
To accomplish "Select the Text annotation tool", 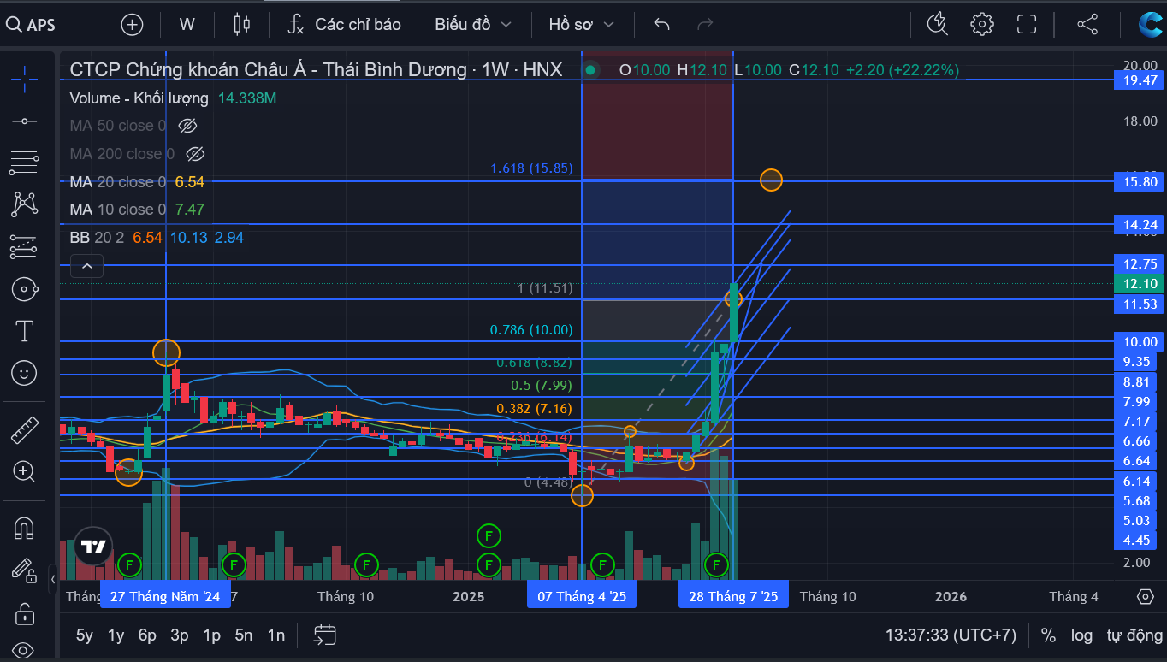I will click(x=24, y=331).
